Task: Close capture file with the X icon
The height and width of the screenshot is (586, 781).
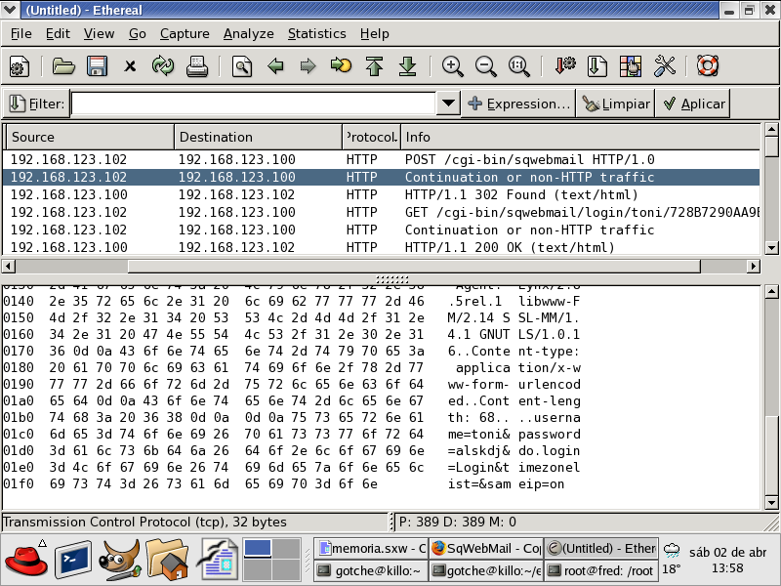Action: [130, 66]
